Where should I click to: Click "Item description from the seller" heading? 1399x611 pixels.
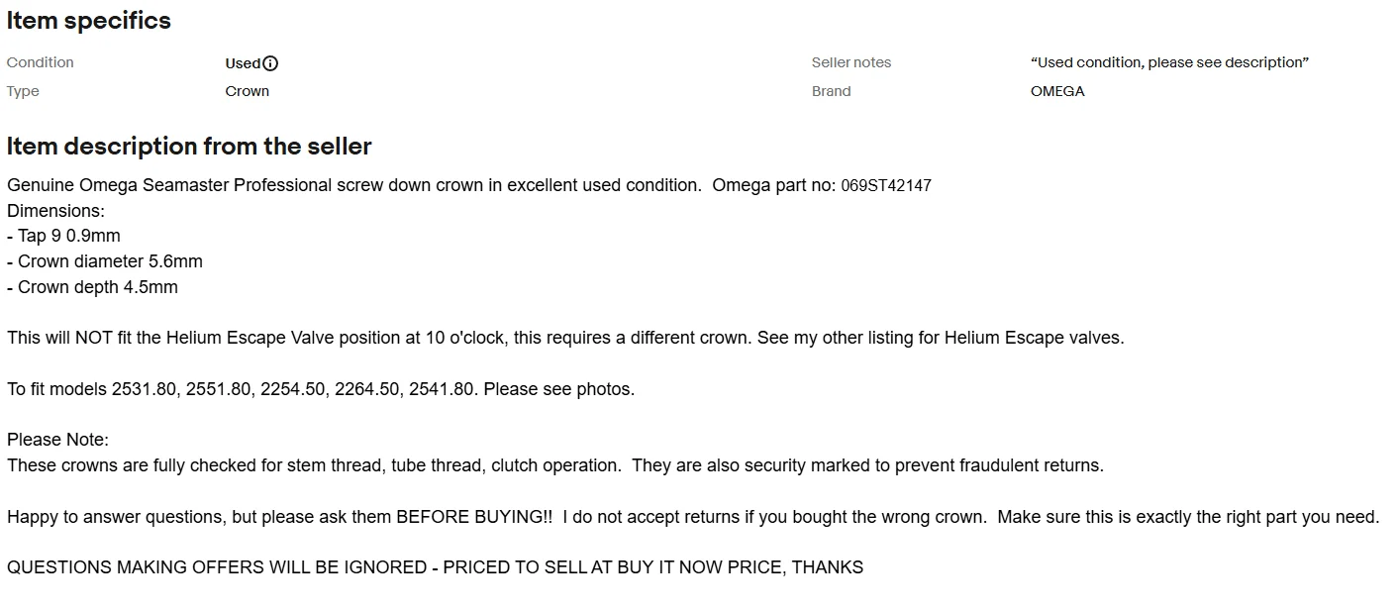point(189,147)
